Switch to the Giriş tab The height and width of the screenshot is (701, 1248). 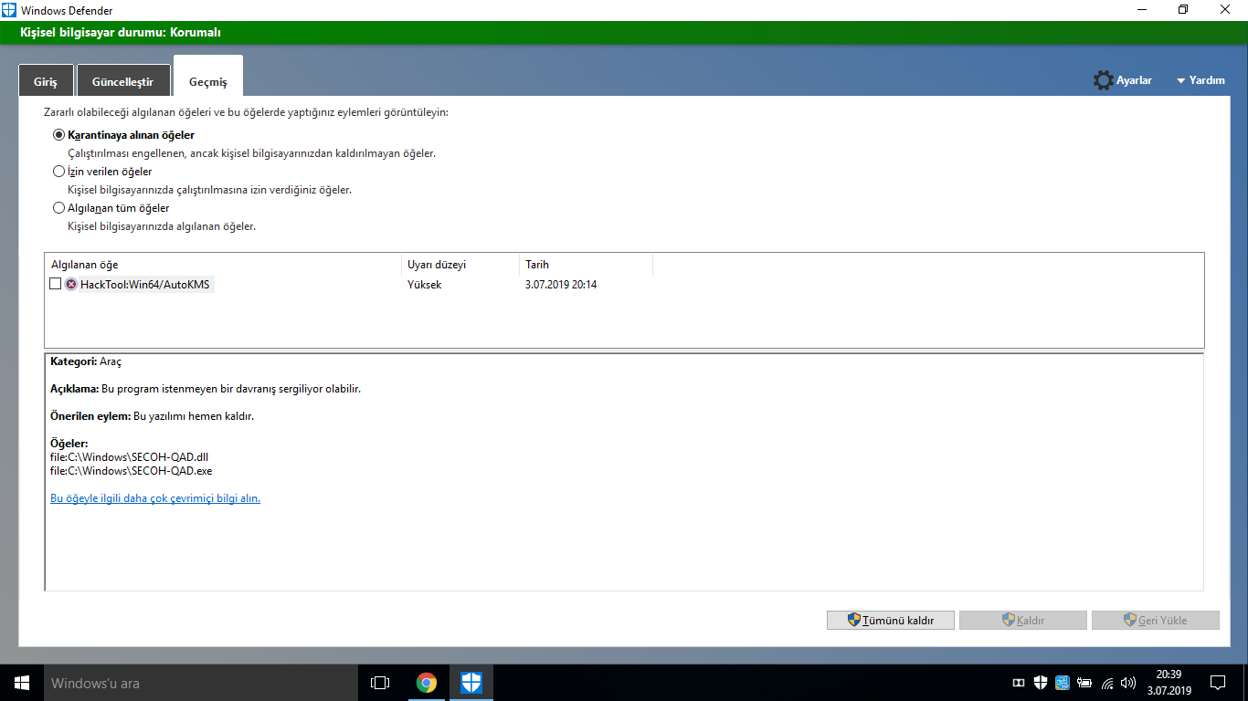tap(46, 81)
